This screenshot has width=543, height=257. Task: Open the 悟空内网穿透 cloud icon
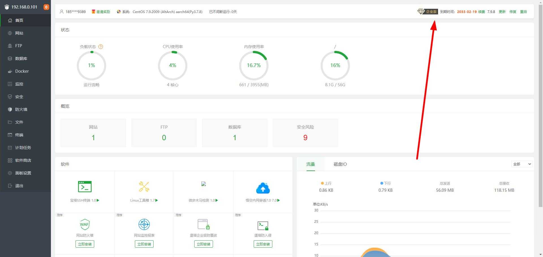coord(263,188)
